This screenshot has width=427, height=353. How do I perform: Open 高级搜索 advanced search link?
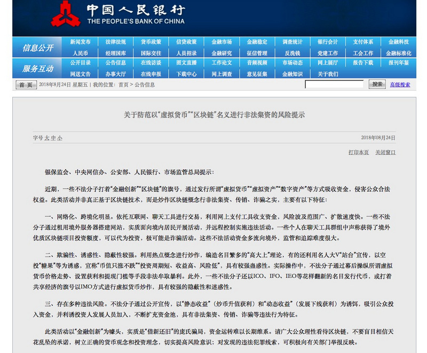(x=400, y=85)
